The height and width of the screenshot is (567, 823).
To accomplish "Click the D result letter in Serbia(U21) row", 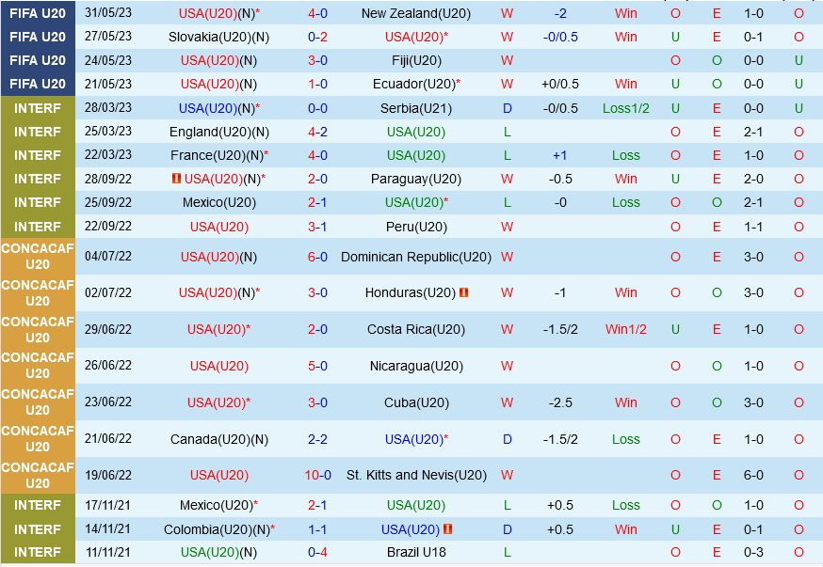I will point(507,108).
